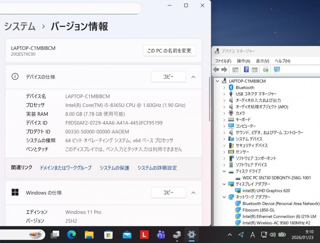Click show/hide console tree toolbar icon
Image resolution: width=320 pixels, height=243 pixels.
coord(236,69)
